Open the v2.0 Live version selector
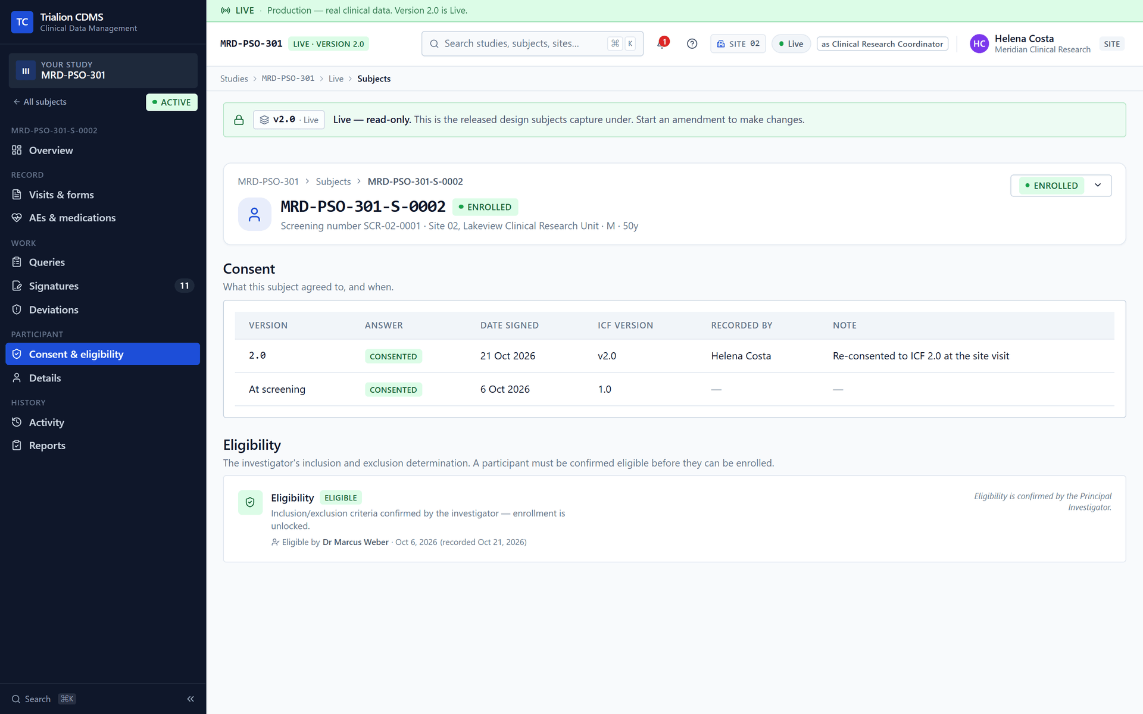The width and height of the screenshot is (1143, 714). click(x=289, y=120)
